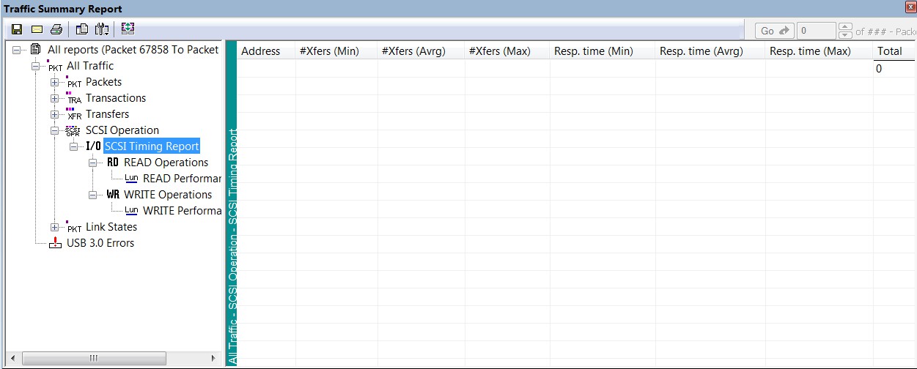Open the wrench settings toolbar icon
This screenshot has width=917, height=369.
tap(102, 30)
